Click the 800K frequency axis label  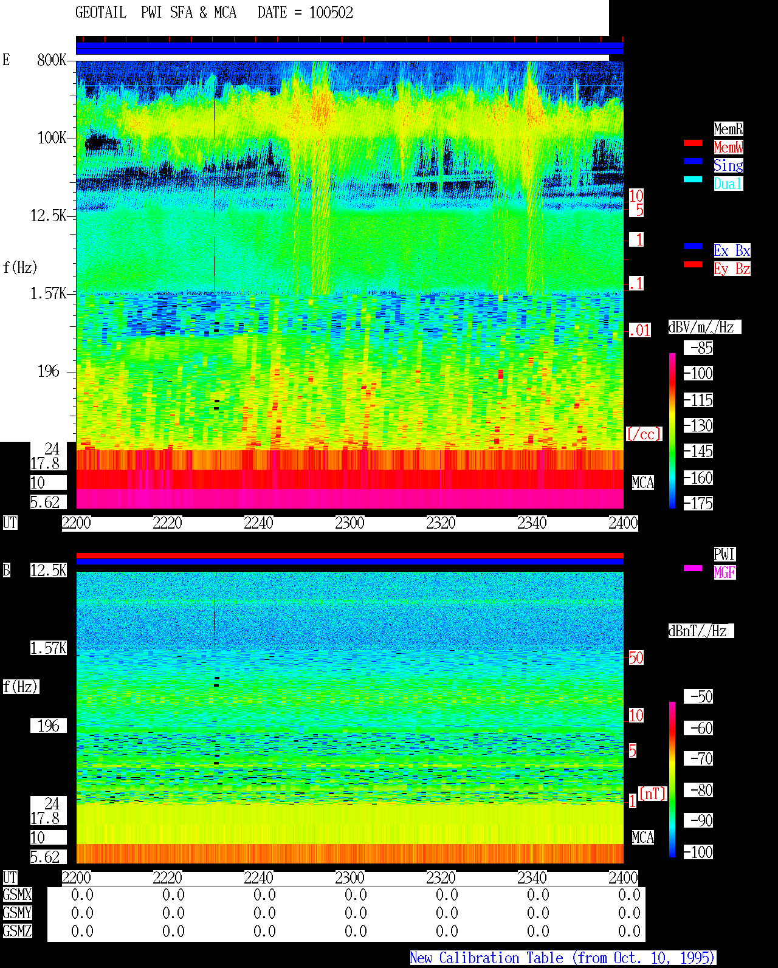pyautogui.click(x=52, y=60)
